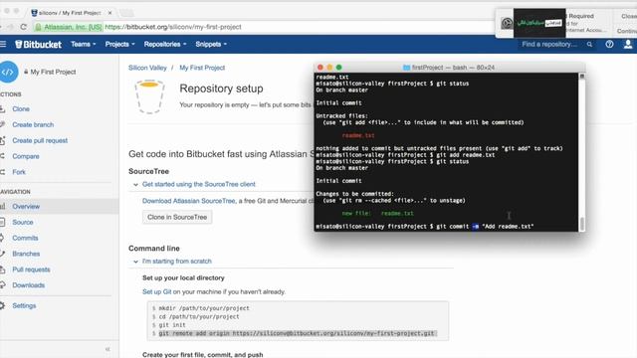Click the empty bucket illustration
The width and height of the screenshot is (637, 358).
pos(149,96)
